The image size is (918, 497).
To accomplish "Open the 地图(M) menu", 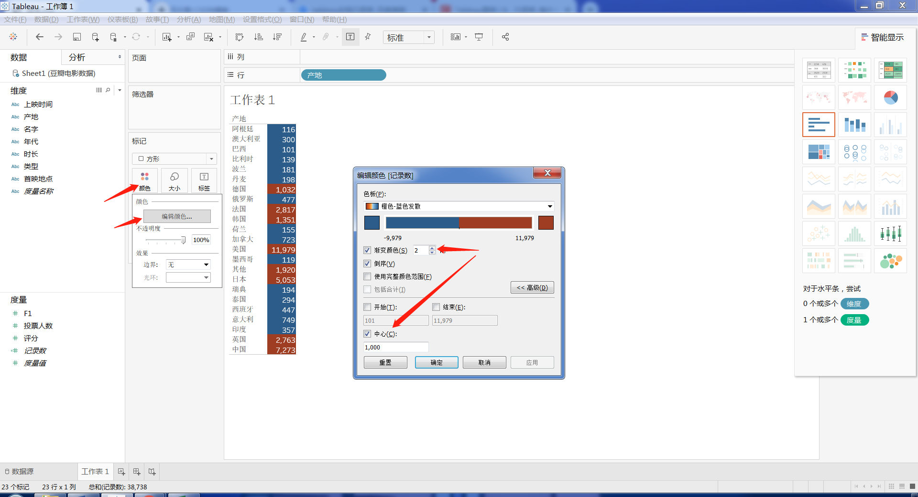I will click(222, 20).
